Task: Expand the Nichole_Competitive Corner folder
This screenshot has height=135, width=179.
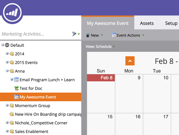Action: click(7, 123)
